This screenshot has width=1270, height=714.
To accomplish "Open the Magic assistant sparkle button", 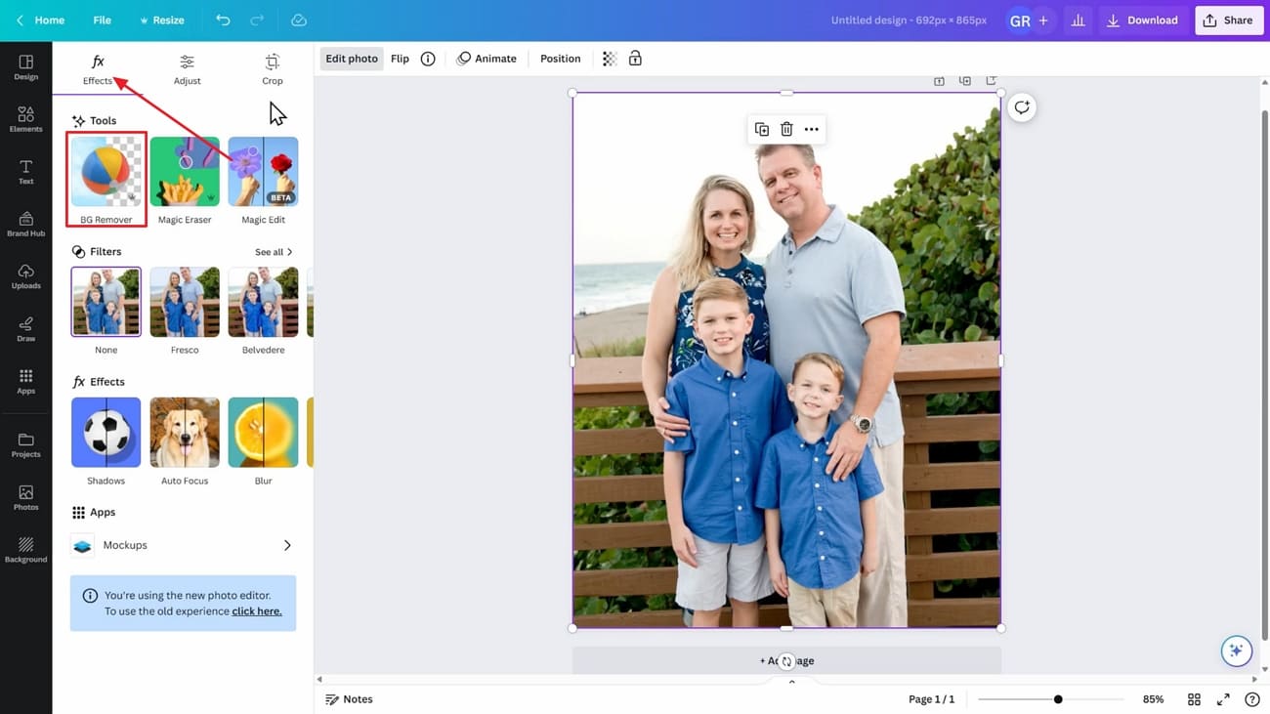I will (1236, 651).
